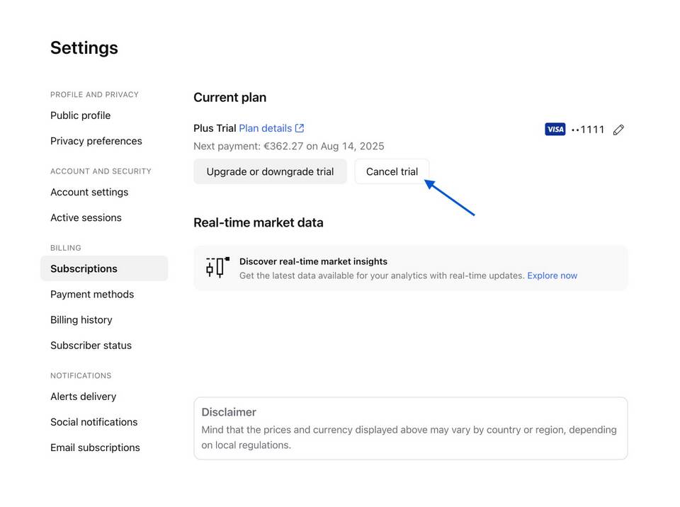The width and height of the screenshot is (680, 507).
Task: View Billing history
Action: tap(81, 319)
